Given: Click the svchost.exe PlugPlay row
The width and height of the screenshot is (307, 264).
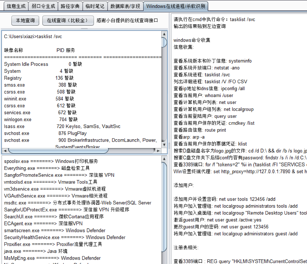Looking at the screenshot, I should click(x=45, y=133).
